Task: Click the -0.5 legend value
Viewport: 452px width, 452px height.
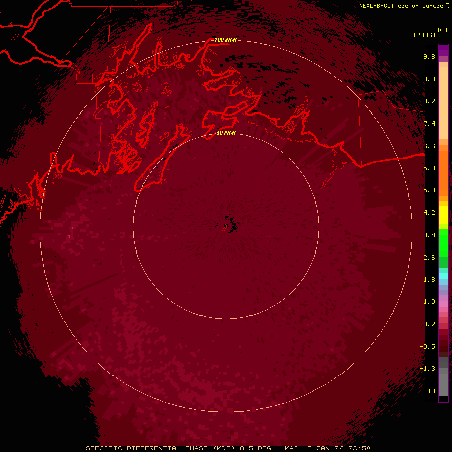Action: [427, 347]
